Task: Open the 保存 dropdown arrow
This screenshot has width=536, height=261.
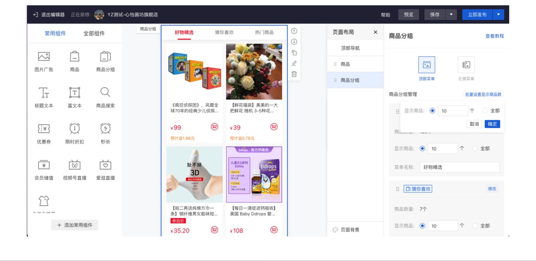Action: pos(451,15)
